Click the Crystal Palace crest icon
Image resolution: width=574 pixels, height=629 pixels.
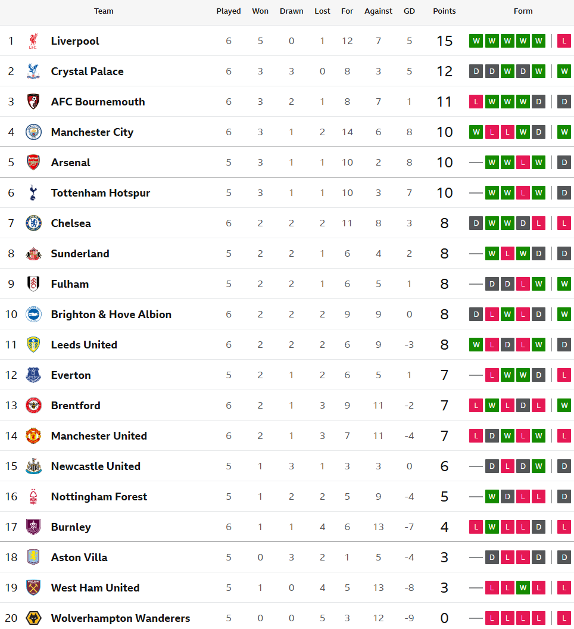[x=33, y=71]
